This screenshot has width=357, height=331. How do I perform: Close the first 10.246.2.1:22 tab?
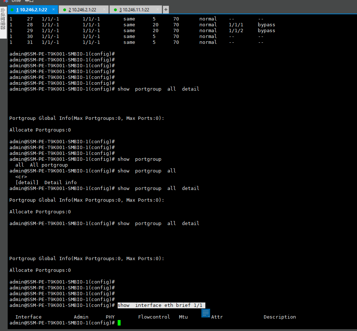pyautogui.click(x=53, y=10)
